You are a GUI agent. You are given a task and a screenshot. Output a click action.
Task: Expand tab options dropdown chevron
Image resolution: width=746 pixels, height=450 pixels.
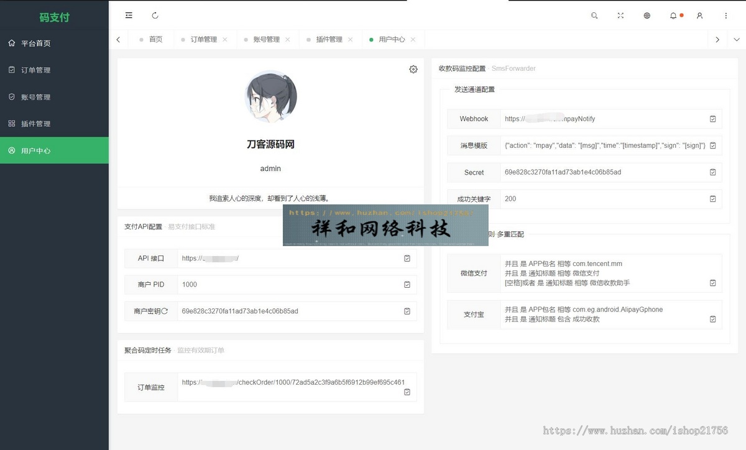click(737, 39)
